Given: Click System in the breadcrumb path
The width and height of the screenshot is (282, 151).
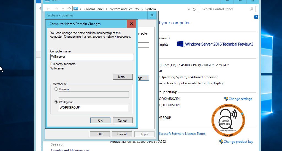Looking at the screenshot, I should (151, 9).
